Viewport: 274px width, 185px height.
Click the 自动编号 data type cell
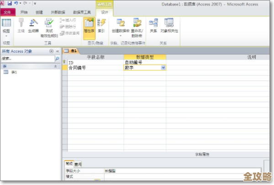tap(145, 63)
